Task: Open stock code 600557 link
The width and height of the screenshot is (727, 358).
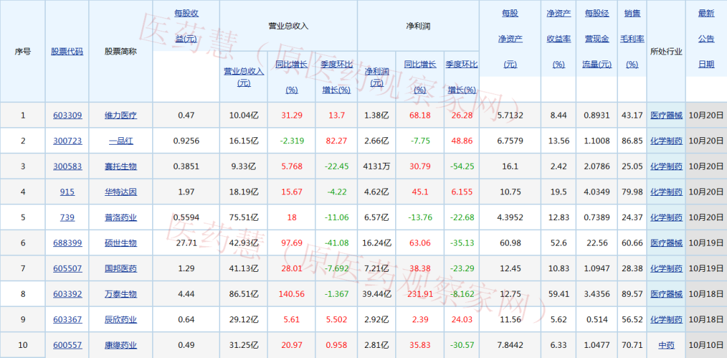Action: click(x=67, y=345)
